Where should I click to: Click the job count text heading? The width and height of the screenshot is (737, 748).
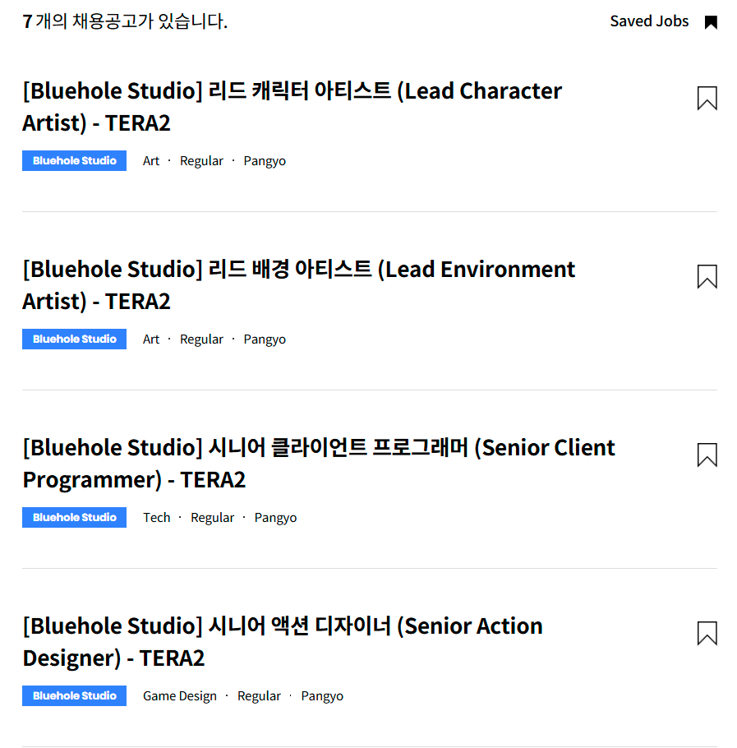point(125,21)
